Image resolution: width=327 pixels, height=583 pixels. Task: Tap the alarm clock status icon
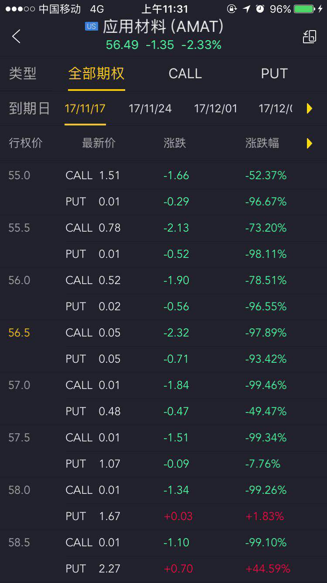click(260, 9)
